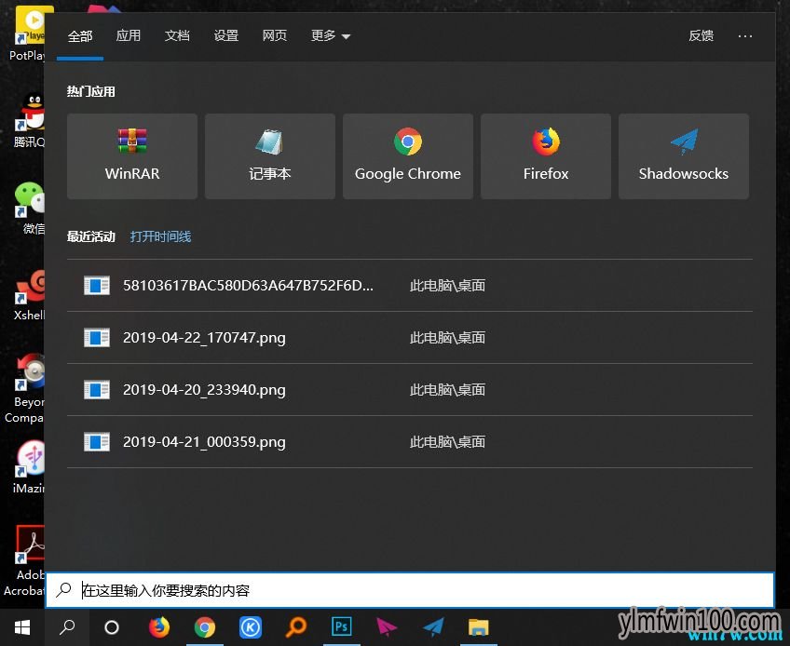Open Shadowsocks app tile
This screenshot has height=646, width=790.
click(684, 156)
